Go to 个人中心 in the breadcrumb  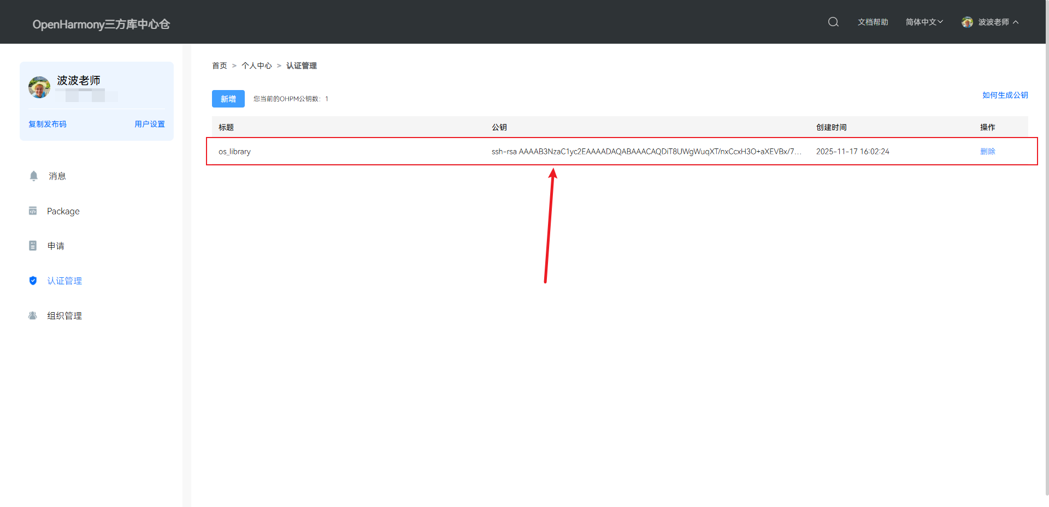(257, 65)
